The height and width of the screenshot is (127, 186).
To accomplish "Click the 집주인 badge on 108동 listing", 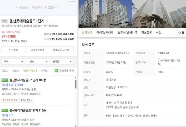I will pos(5,80).
